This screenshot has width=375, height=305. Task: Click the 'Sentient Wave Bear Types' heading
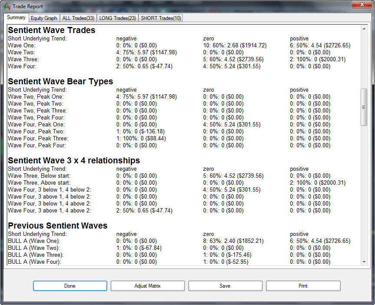(60, 81)
